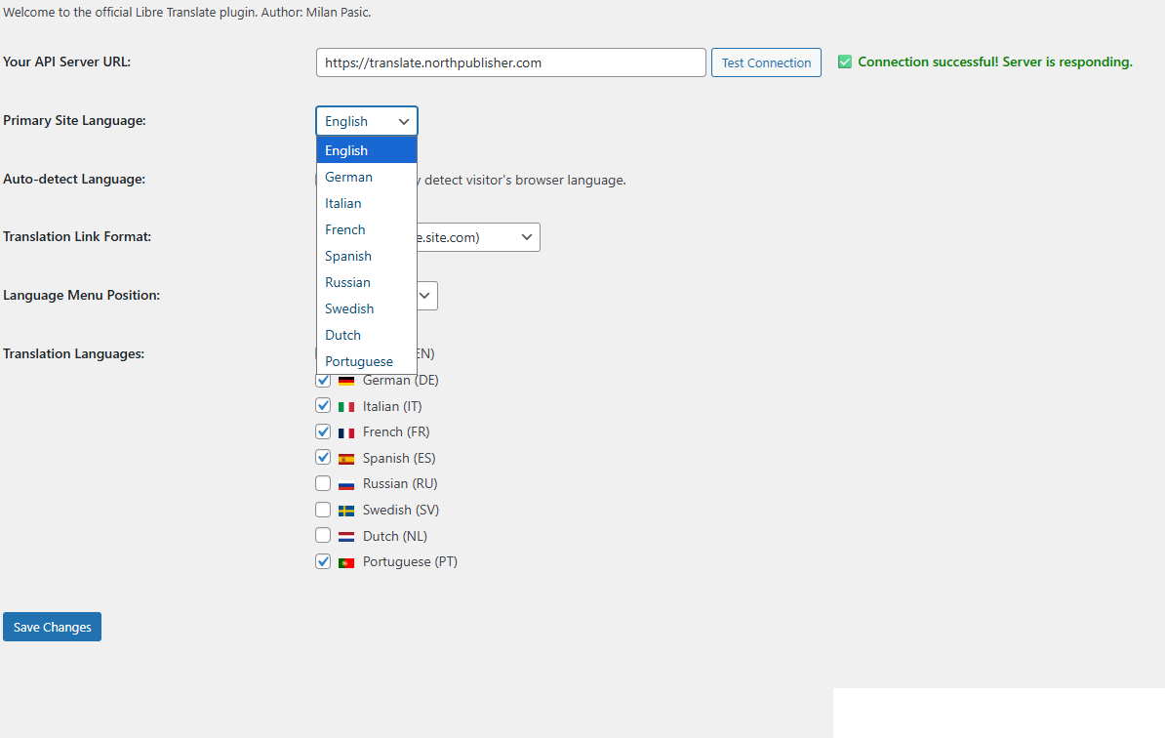The height and width of the screenshot is (738, 1165).
Task: Click the German flag icon
Action: point(346,380)
